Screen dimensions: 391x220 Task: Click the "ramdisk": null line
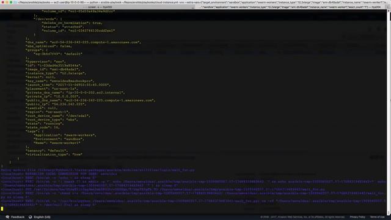coord(42,108)
